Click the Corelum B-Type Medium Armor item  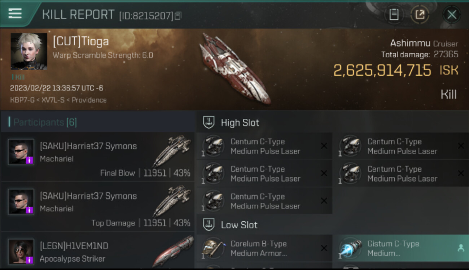pyautogui.click(x=264, y=248)
